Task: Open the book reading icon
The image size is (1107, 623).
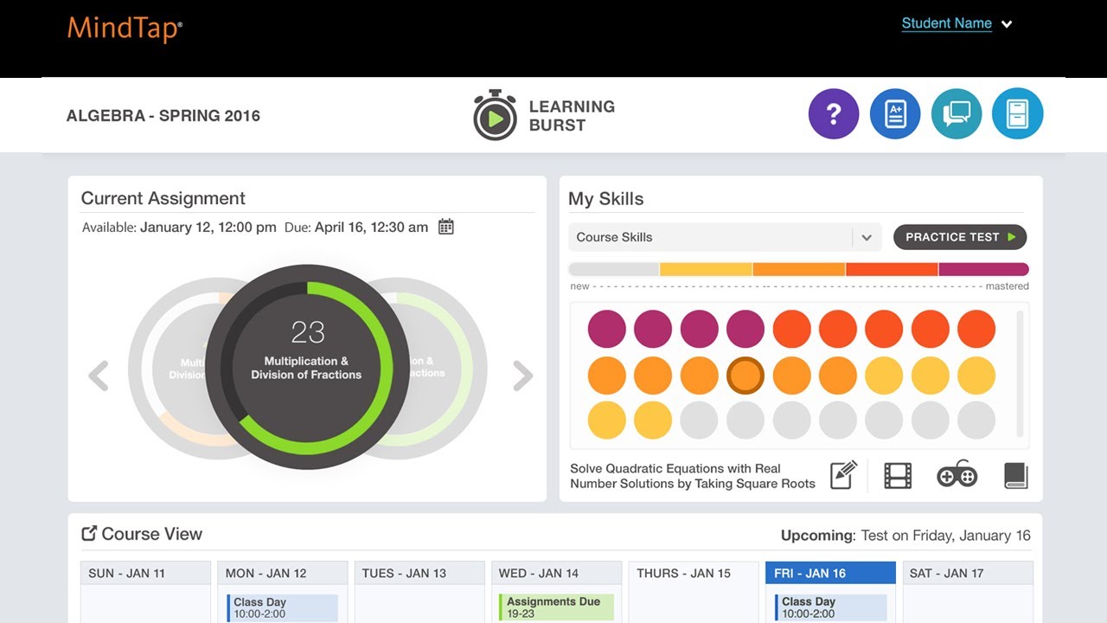Action: pyautogui.click(x=1015, y=475)
